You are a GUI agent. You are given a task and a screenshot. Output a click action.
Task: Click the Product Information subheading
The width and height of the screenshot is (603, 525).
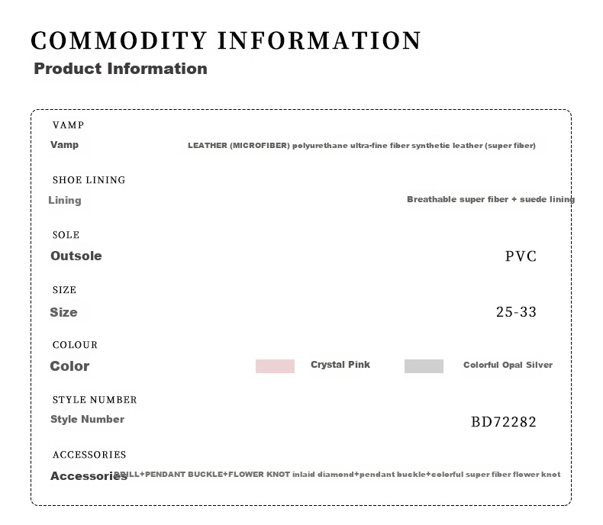121,69
